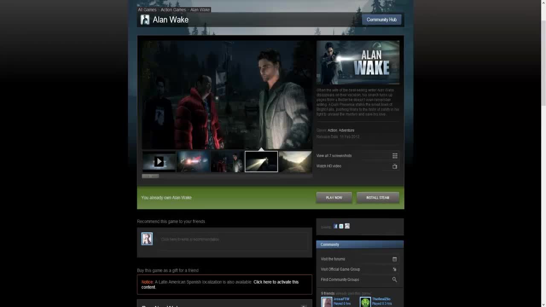
Task: Play the video trailer thumbnail
Action: pyautogui.click(x=159, y=162)
